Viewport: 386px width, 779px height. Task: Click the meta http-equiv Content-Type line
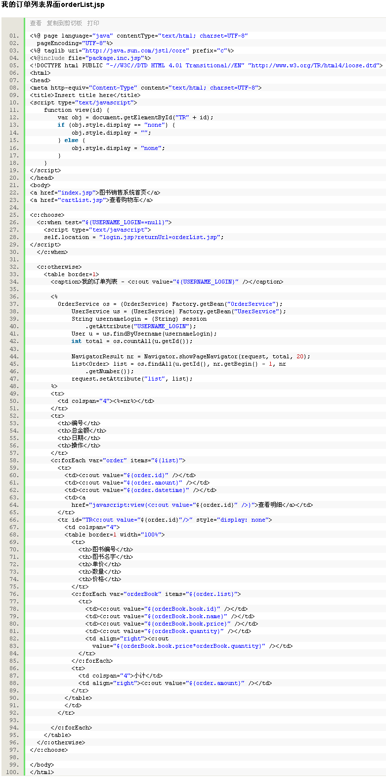[146, 88]
